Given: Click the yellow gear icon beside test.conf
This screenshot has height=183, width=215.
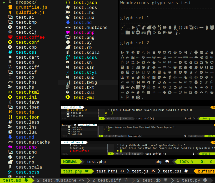Looking at the screenshot, I should (10, 42).
